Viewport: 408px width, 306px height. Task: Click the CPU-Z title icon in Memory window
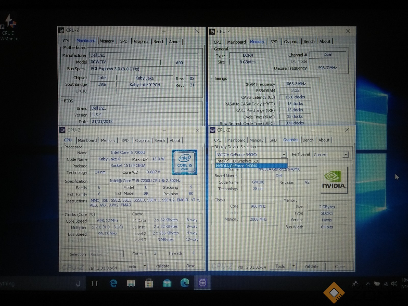click(x=212, y=32)
